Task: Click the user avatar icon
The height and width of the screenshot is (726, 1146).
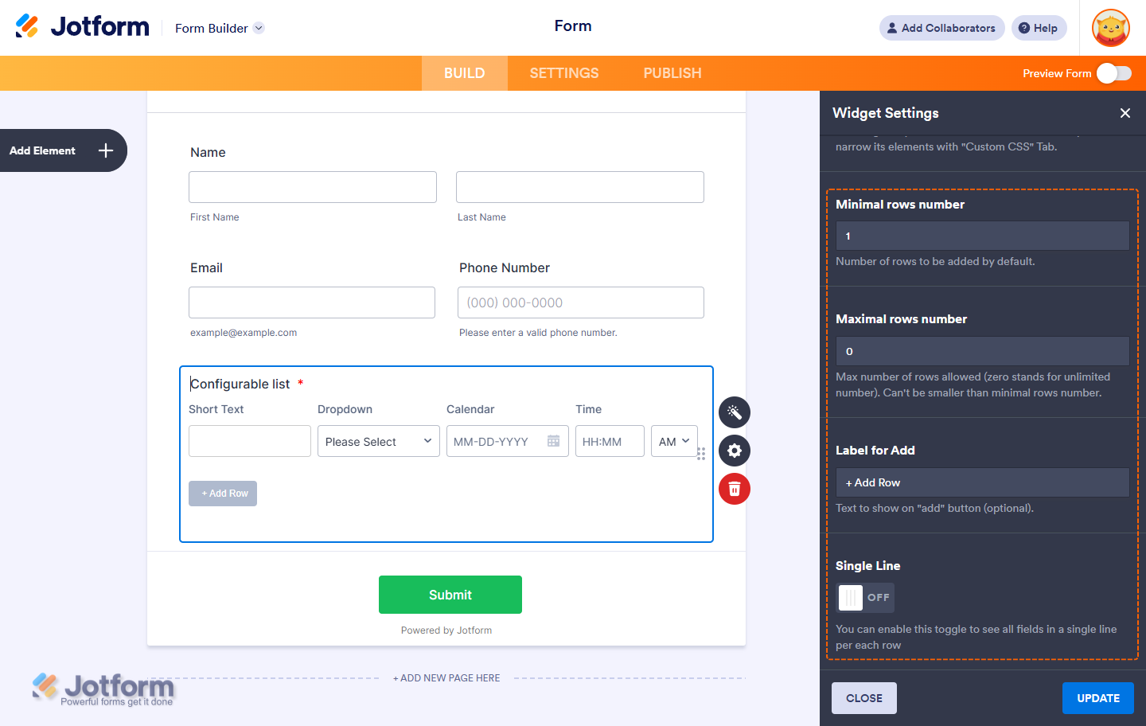Action: coord(1111,28)
